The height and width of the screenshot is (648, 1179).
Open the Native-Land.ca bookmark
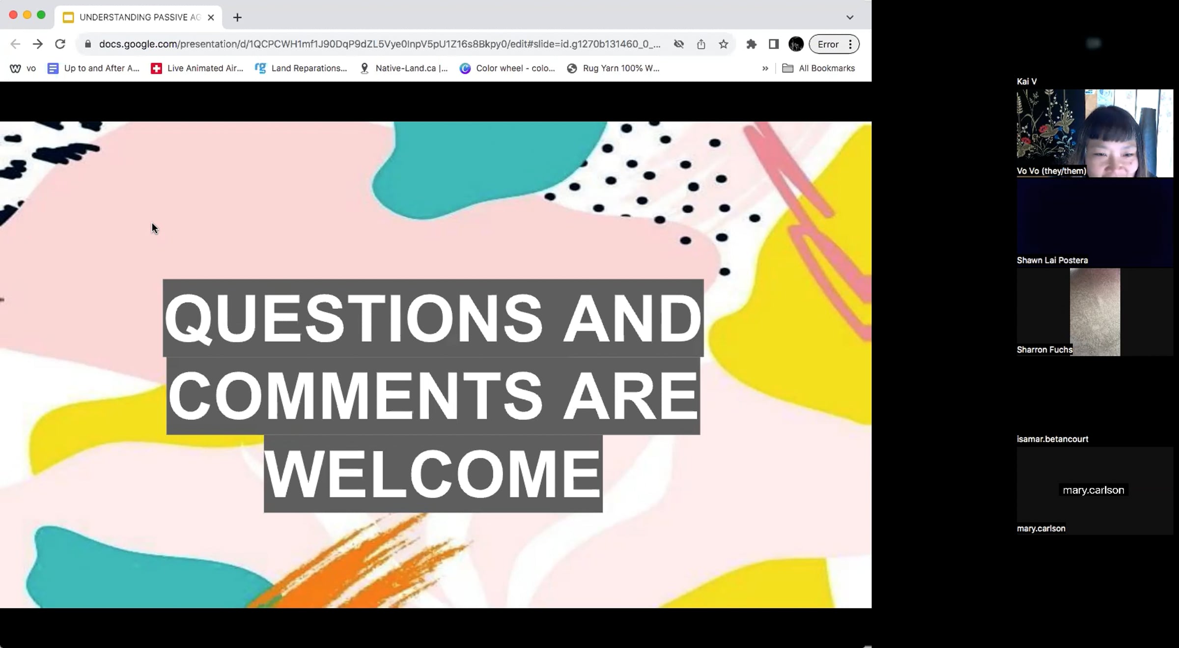tap(404, 68)
